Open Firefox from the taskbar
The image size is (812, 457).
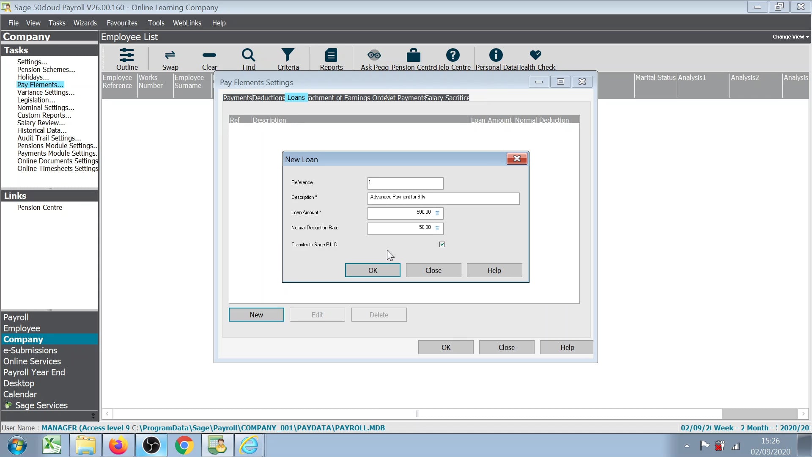(118, 445)
